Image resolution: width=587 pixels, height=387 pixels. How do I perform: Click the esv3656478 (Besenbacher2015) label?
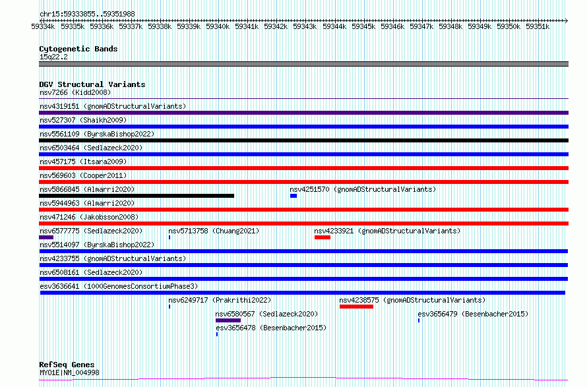271,328
